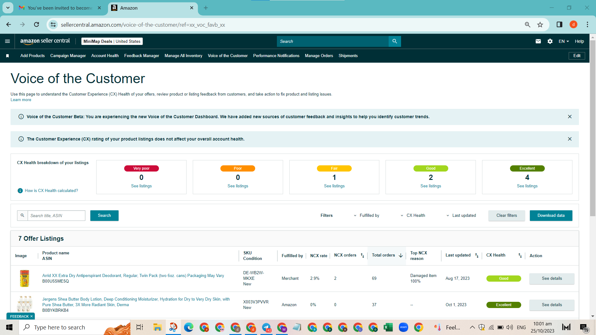Viewport: 596px width, 335px height.
Task: Open the Windows Start menu
Action: 9,327
